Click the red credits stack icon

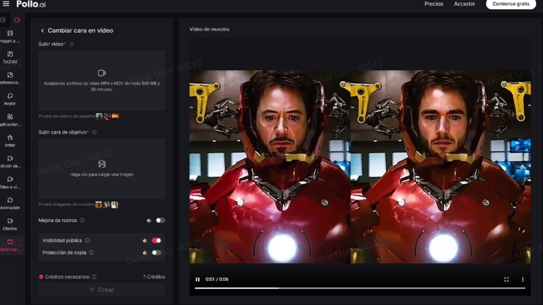(x=41, y=277)
